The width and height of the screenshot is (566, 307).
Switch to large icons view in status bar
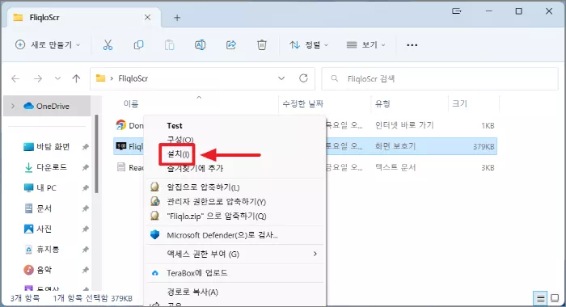coord(555,298)
